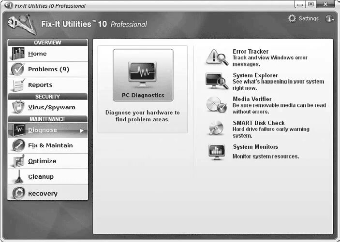This screenshot has width=340, height=242.
Task: Click the Media Verifier disc icon
Action: click(216, 105)
